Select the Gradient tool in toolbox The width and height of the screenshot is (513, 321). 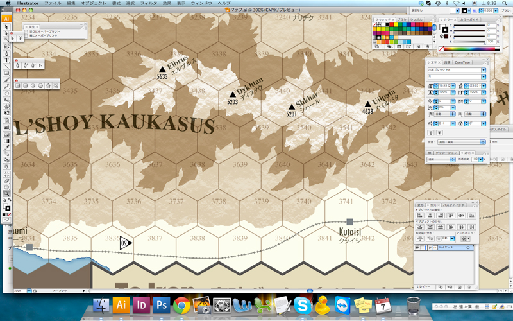tap(6, 141)
